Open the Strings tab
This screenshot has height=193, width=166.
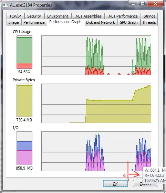tap(149, 16)
